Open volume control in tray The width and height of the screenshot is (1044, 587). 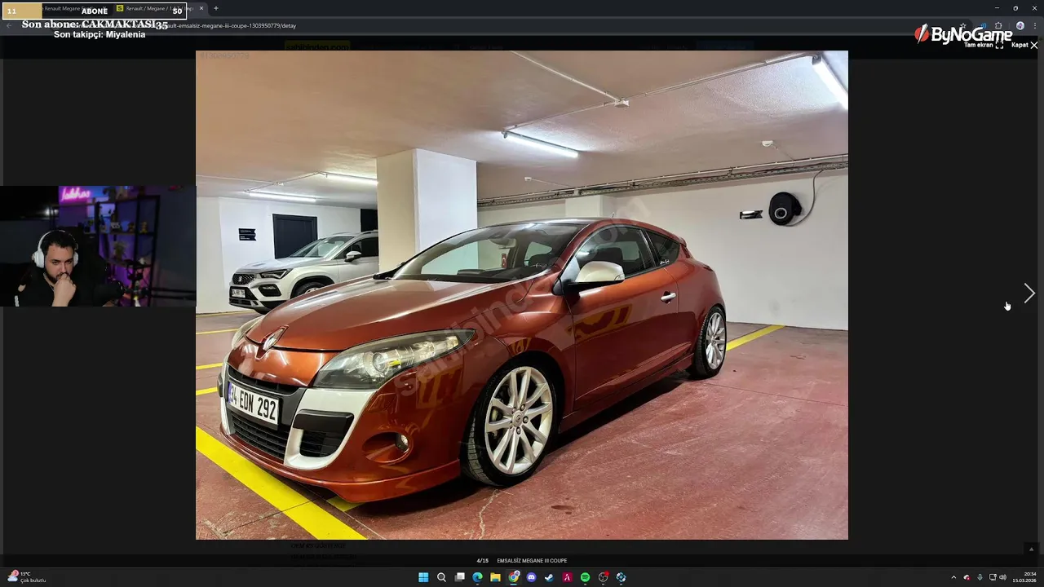coord(1002,577)
